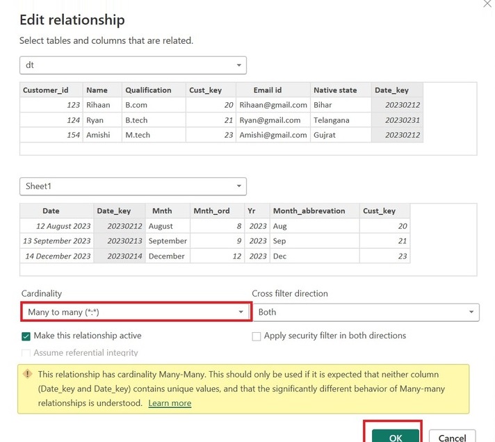
Task: Click the warning icon in yellow banner
Action: coord(28,374)
